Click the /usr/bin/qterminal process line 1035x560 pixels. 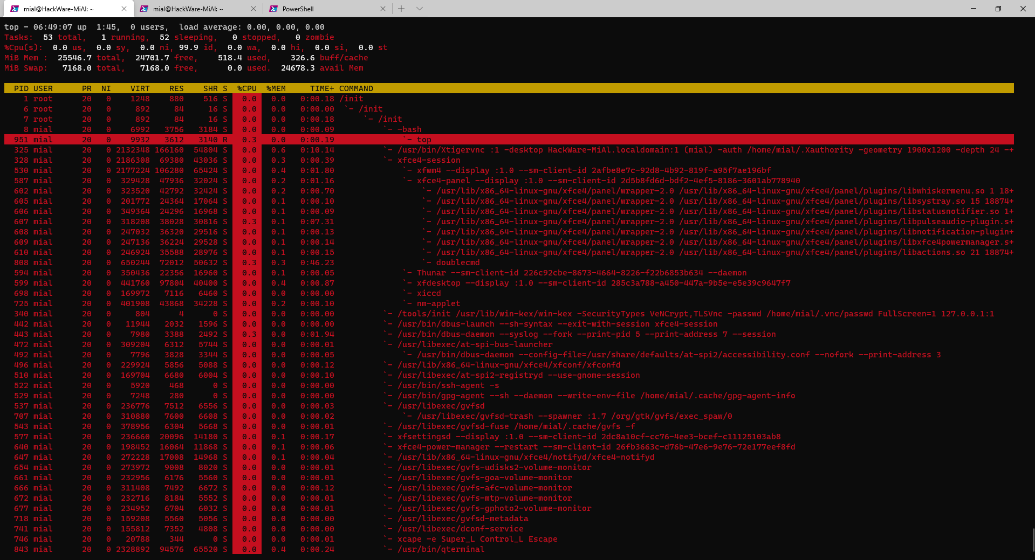coord(441,549)
